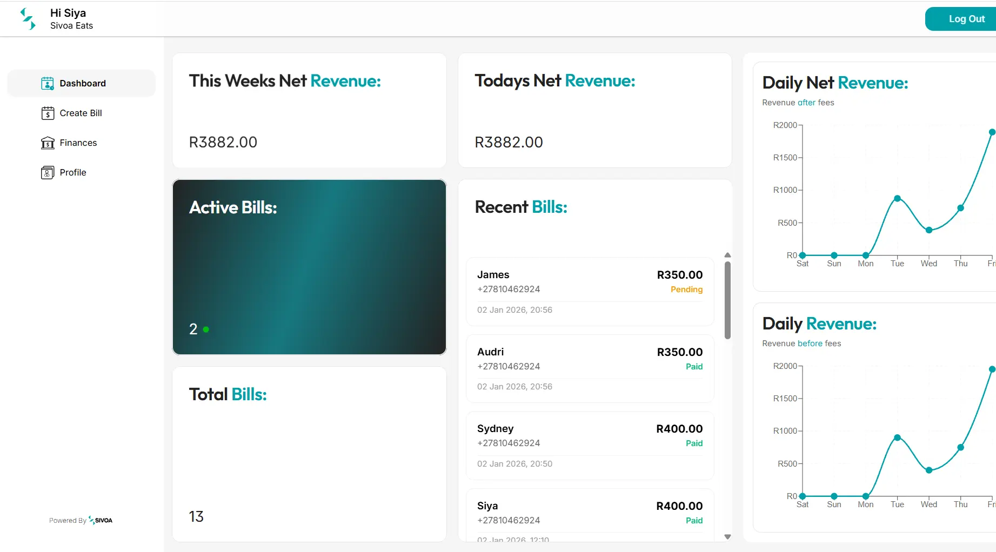The height and width of the screenshot is (552, 996).
Task: Click Sun data point on Daily Revenue chart
Action: tap(834, 496)
